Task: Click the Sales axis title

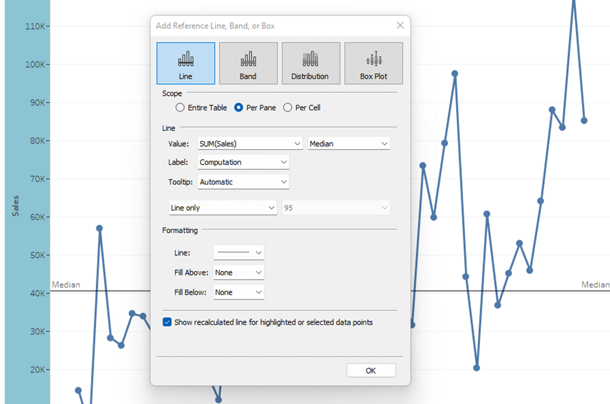Action: coord(16,206)
